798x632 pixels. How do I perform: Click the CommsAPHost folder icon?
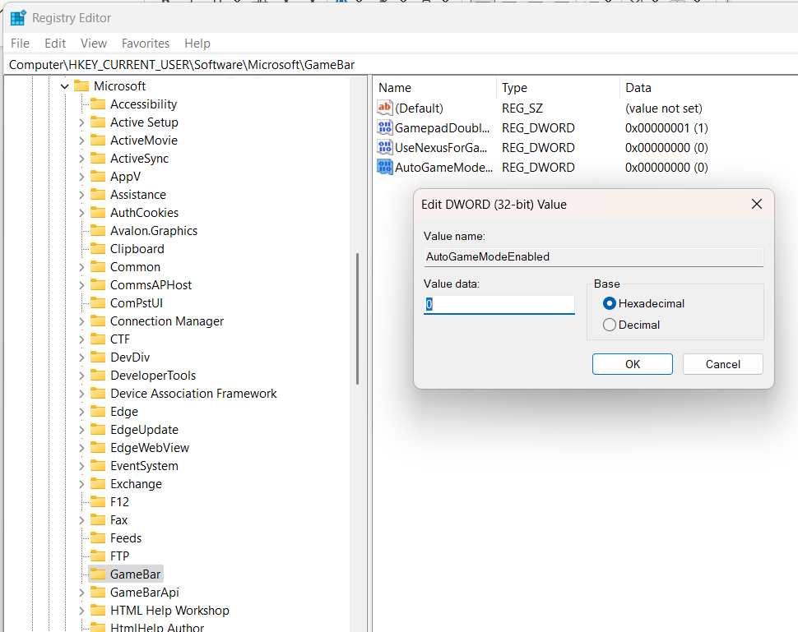(98, 284)
